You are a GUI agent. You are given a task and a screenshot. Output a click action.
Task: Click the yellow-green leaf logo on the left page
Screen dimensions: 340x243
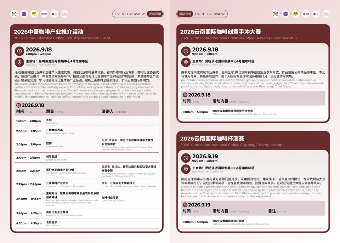click(x=34, y=14)
